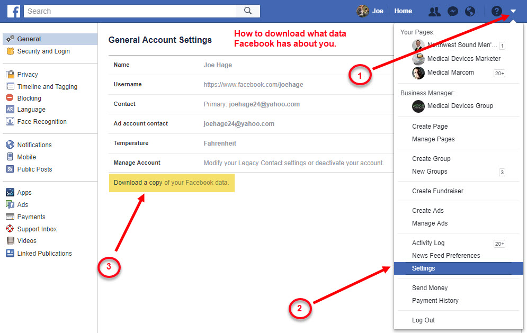Open Joe's profile name link
Screen dimensions: 527x333
click(378, 11)
